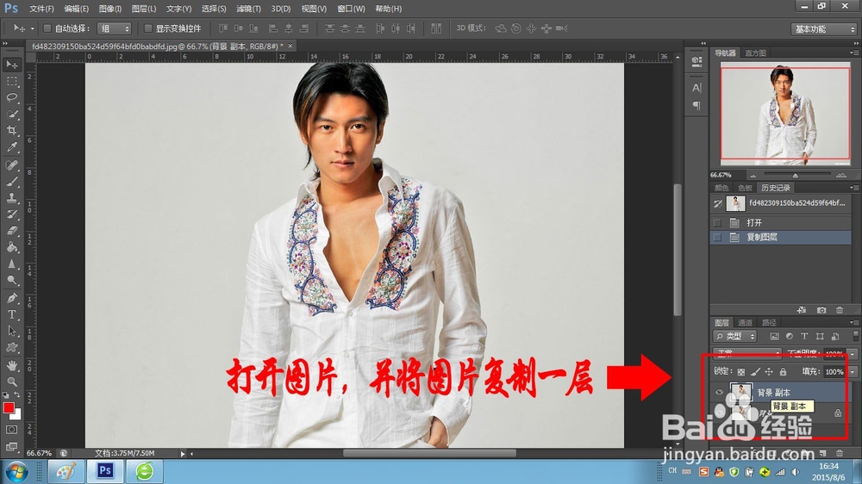The height and width of the screenshot is (484, 862).
Task: Select the Quick Selection tool
Action: [11, 115]
